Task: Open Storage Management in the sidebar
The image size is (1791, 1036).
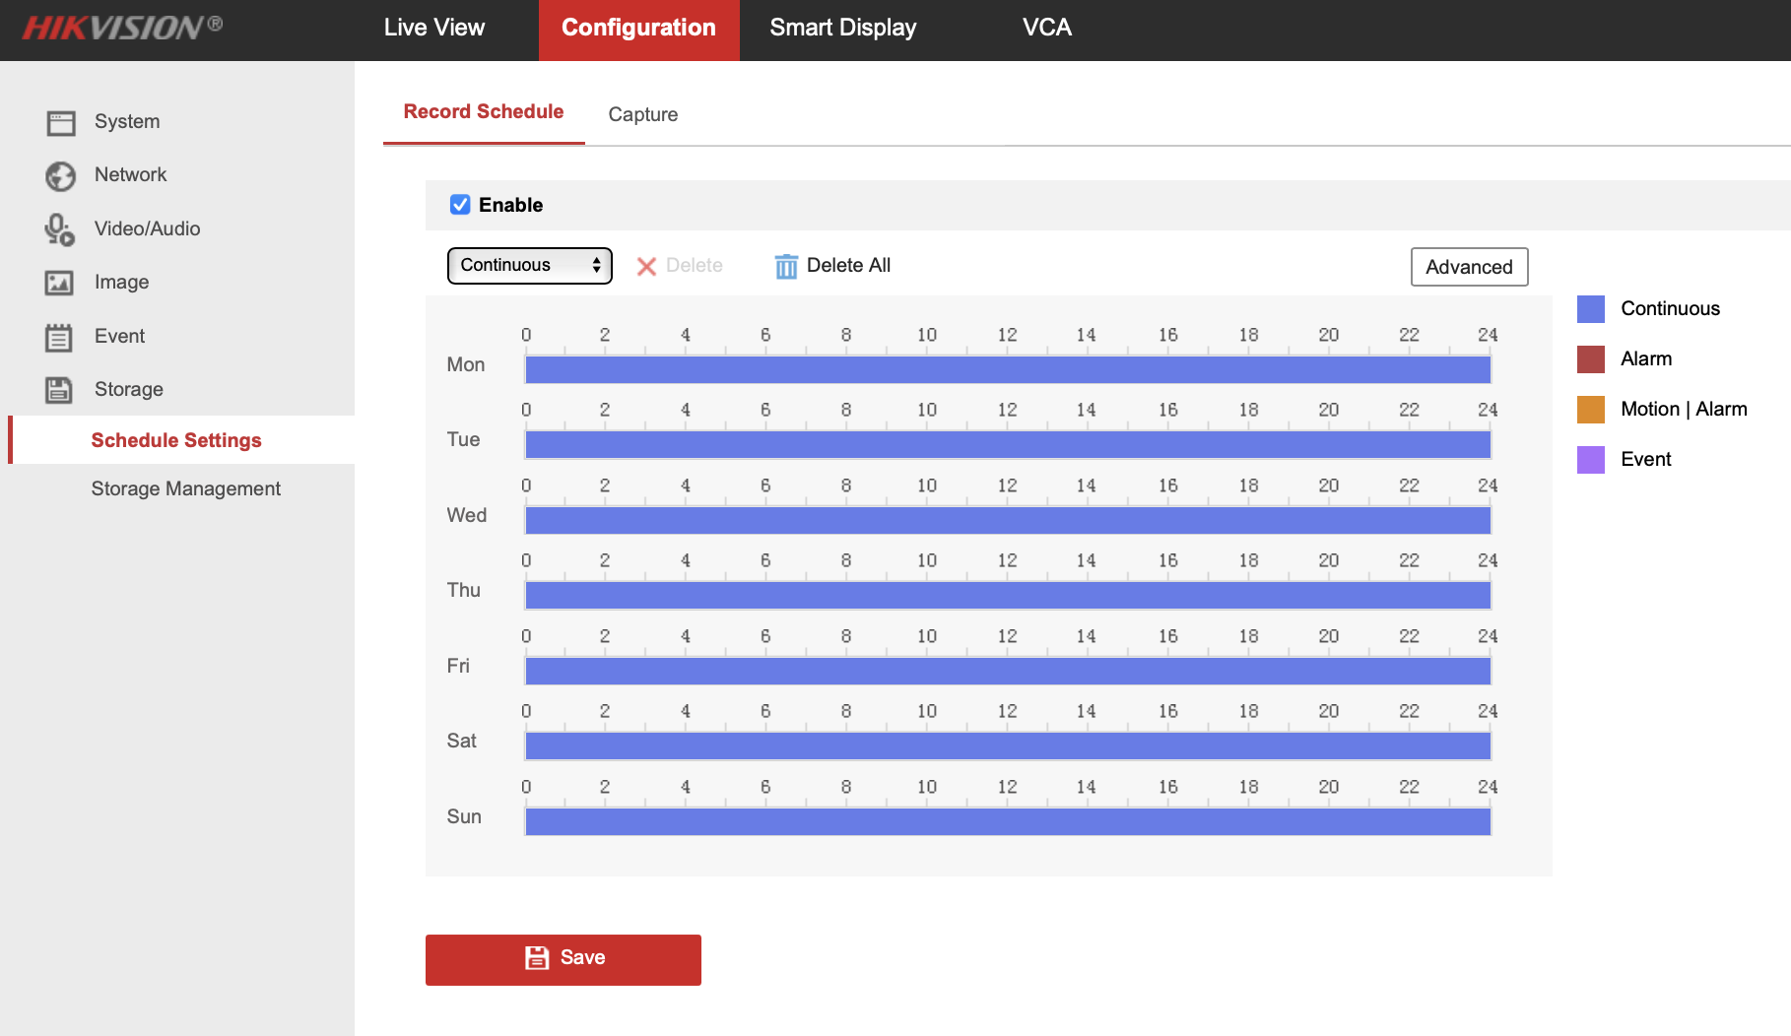Action: click(x=185, y=489)
